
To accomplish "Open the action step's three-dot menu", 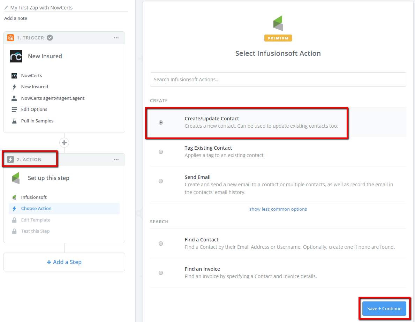I will point(116,160).
